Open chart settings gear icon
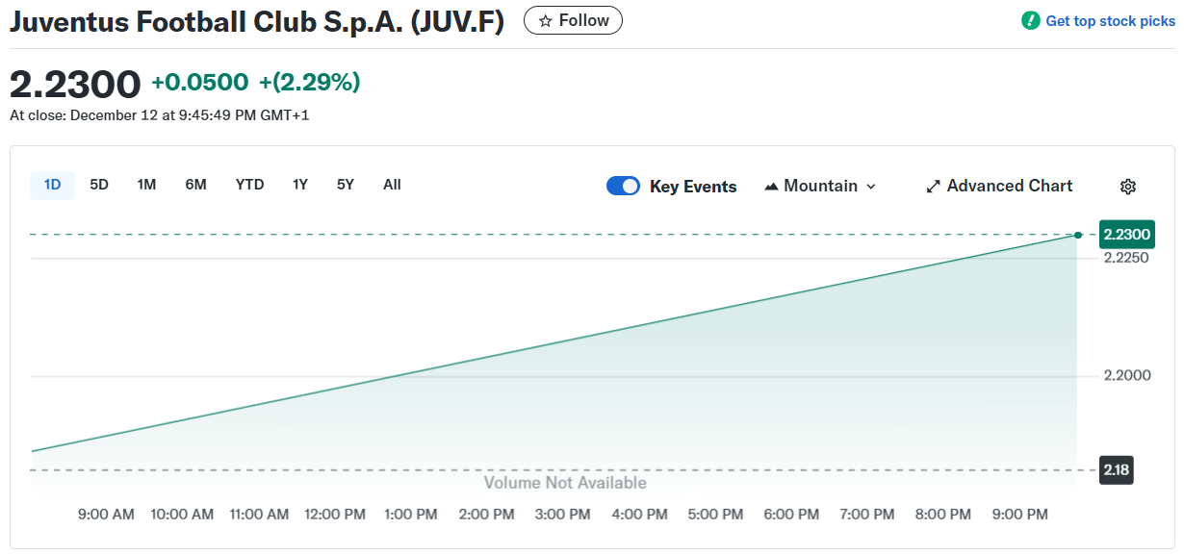The width and height of the screenshot is (1184, 555). [x=1128, y=187]
